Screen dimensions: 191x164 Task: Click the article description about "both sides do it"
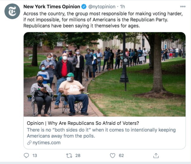point(101,133)
